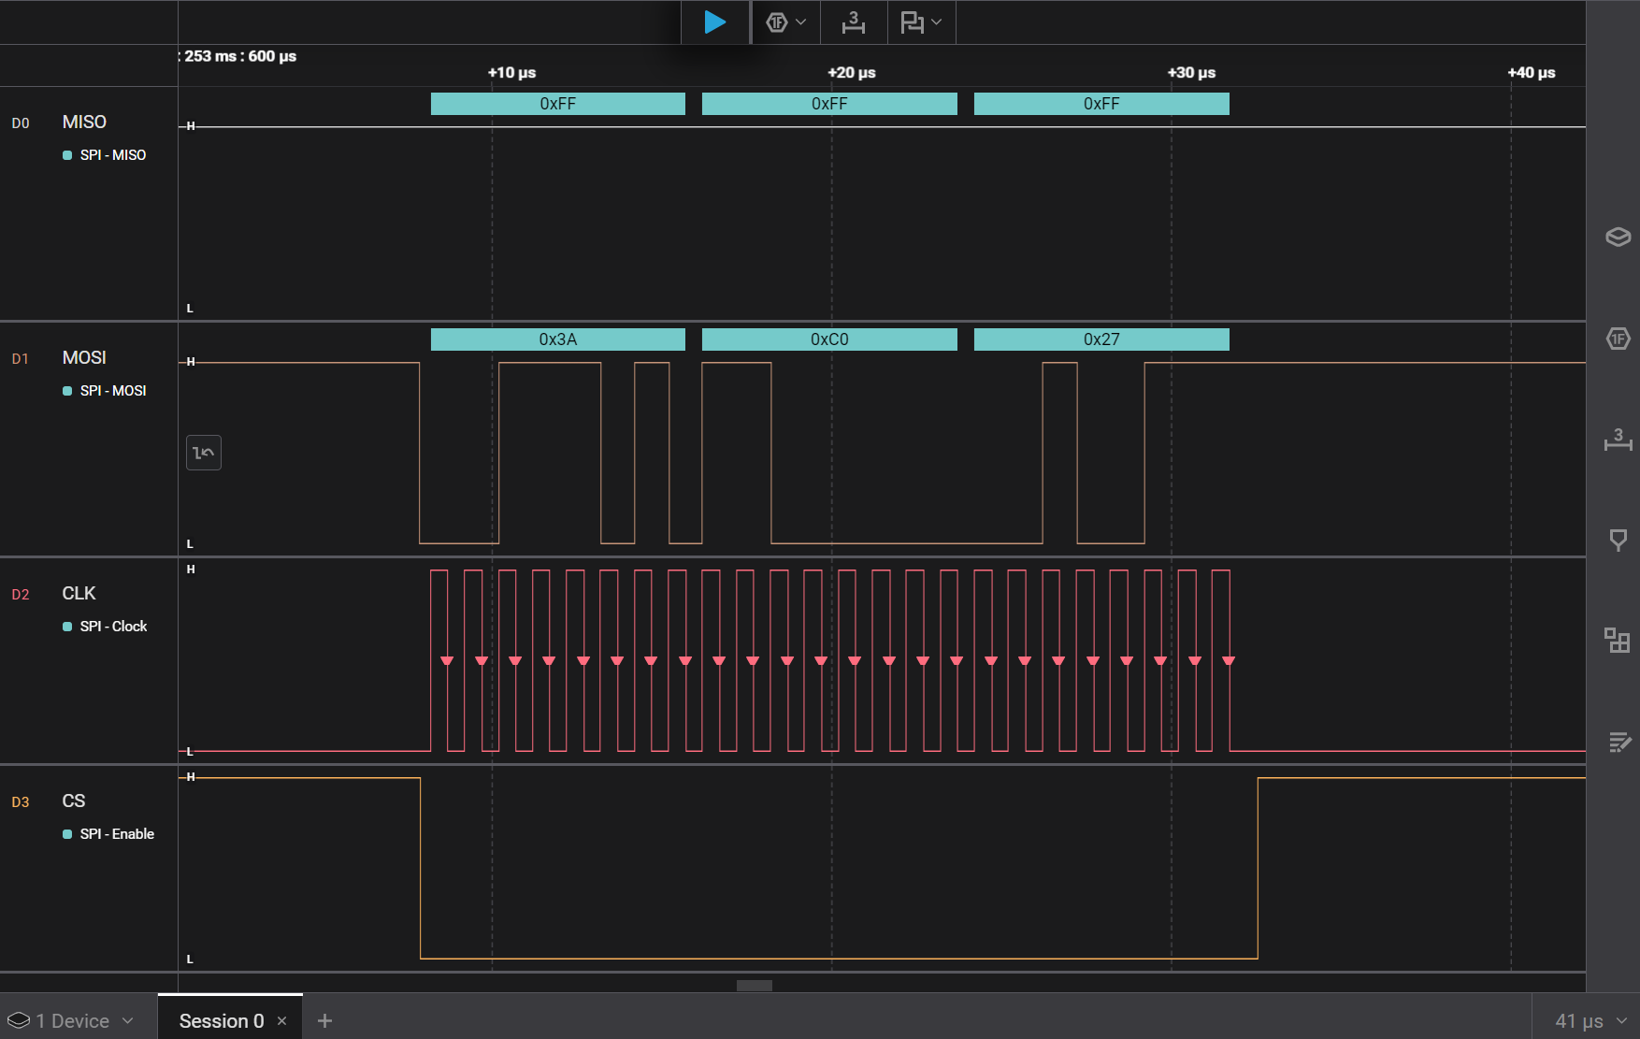
Task: Click the MISO channel name
Action: click(84, 123)
